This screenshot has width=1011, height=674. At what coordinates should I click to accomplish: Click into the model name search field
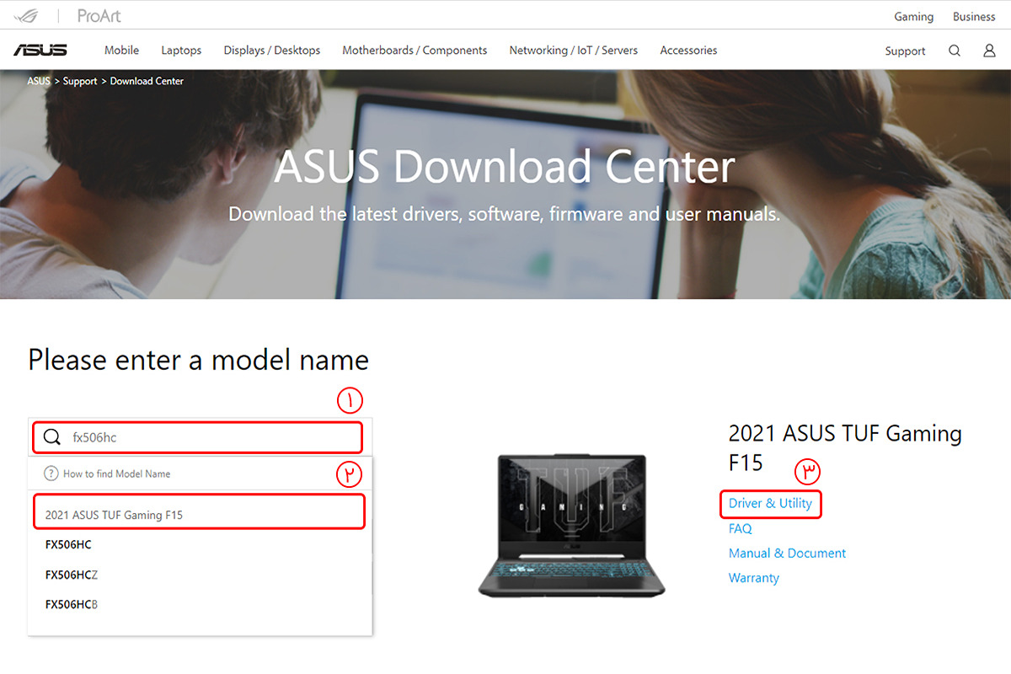pyautogui.click(x=211, y=437)
